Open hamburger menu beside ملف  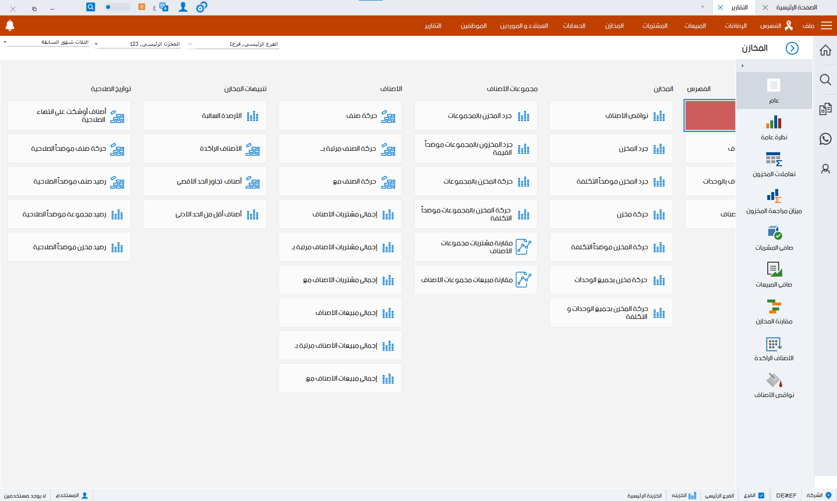point(827,26)
